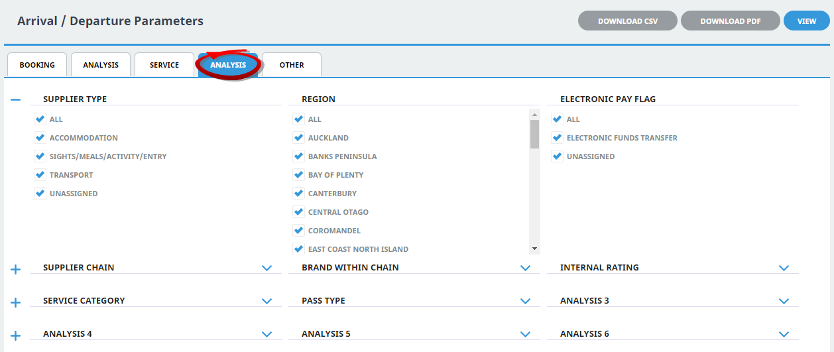Toggle the Auckland region checkbox
This screenshot has width=834, height=352.
tap(298, 138)
